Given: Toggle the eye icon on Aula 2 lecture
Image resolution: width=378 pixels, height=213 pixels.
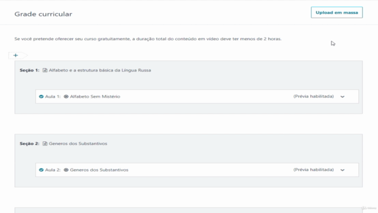Looking at the screenshot, I should (66, 170).
